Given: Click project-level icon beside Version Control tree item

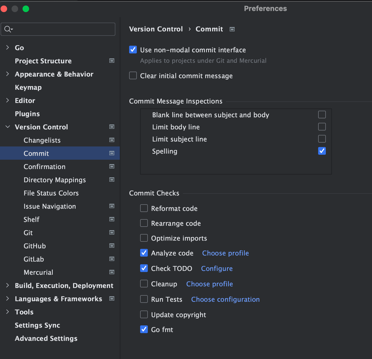Looking at the screenshot, I should pyautogui.click(x=112, y=127).
